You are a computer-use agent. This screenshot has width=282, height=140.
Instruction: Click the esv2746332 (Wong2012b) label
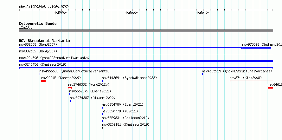coord(88,84)
